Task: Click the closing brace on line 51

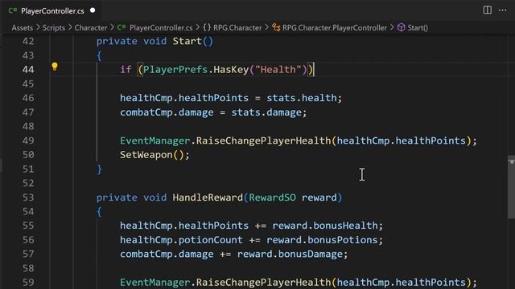Action: click(99, 169)
